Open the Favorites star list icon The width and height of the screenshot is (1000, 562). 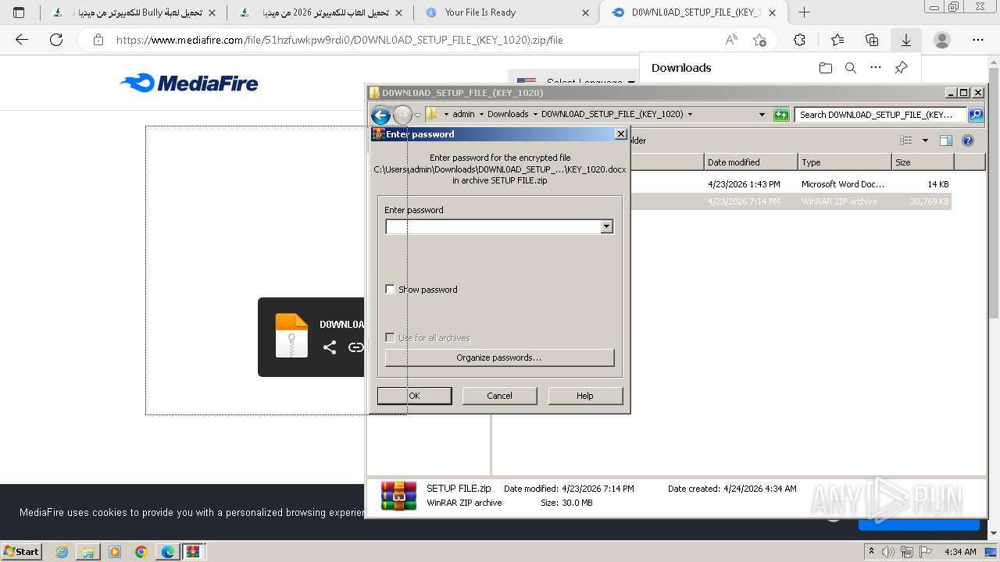click(x=837, y=40)
